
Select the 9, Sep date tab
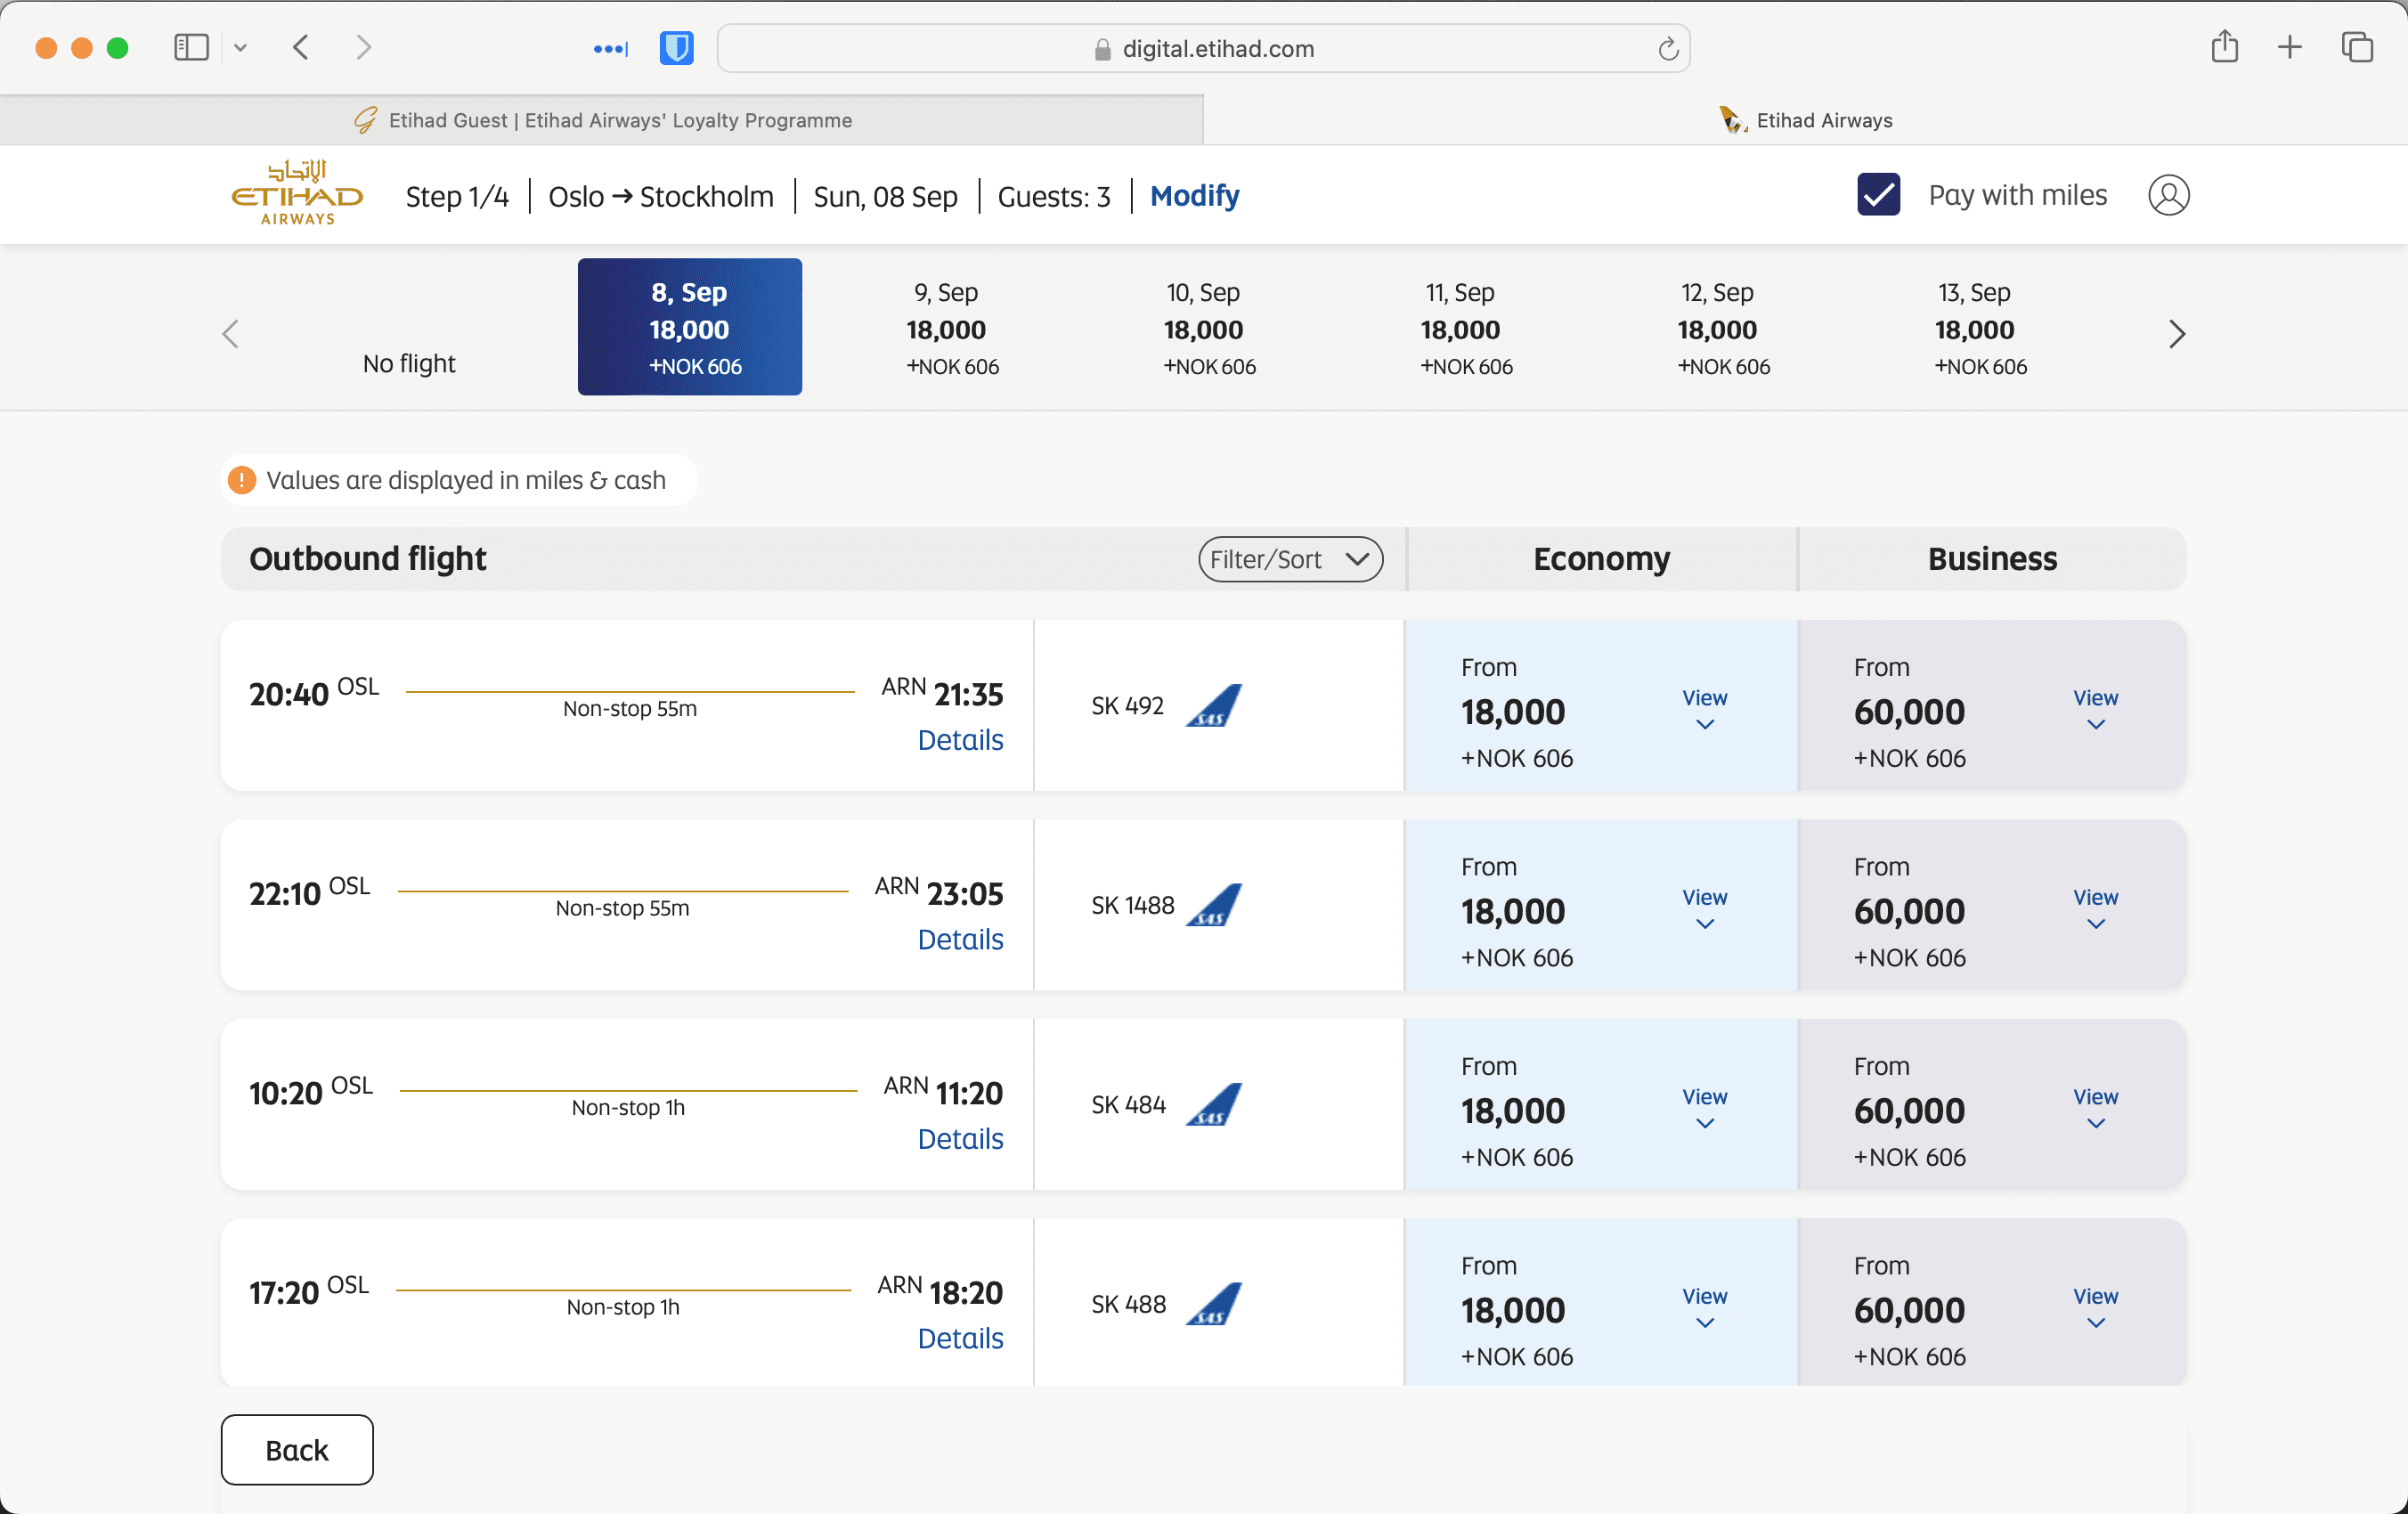[x=946, y=327]
